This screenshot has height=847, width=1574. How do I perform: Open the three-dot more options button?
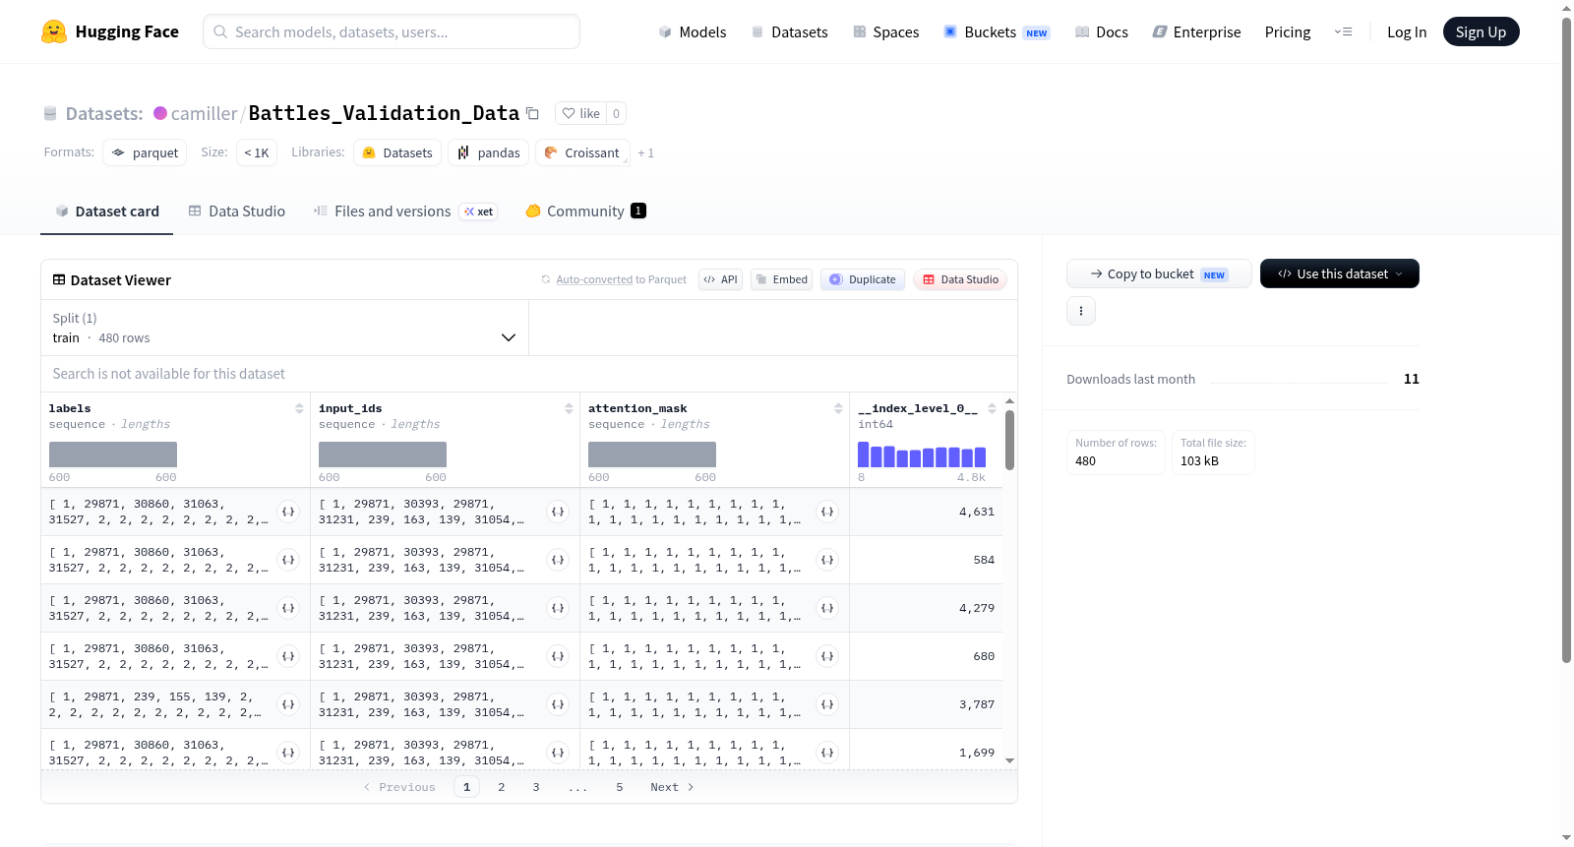[1081, 311]
